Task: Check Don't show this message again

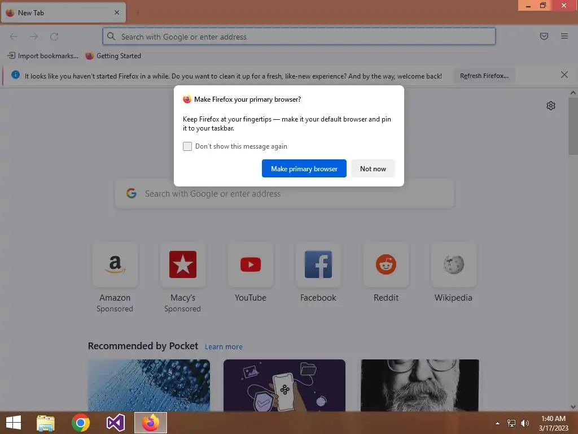Action: coord(187,146)
